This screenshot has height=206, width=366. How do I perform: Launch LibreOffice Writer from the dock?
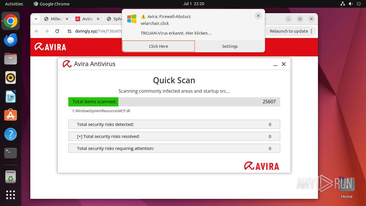(11, 96)
